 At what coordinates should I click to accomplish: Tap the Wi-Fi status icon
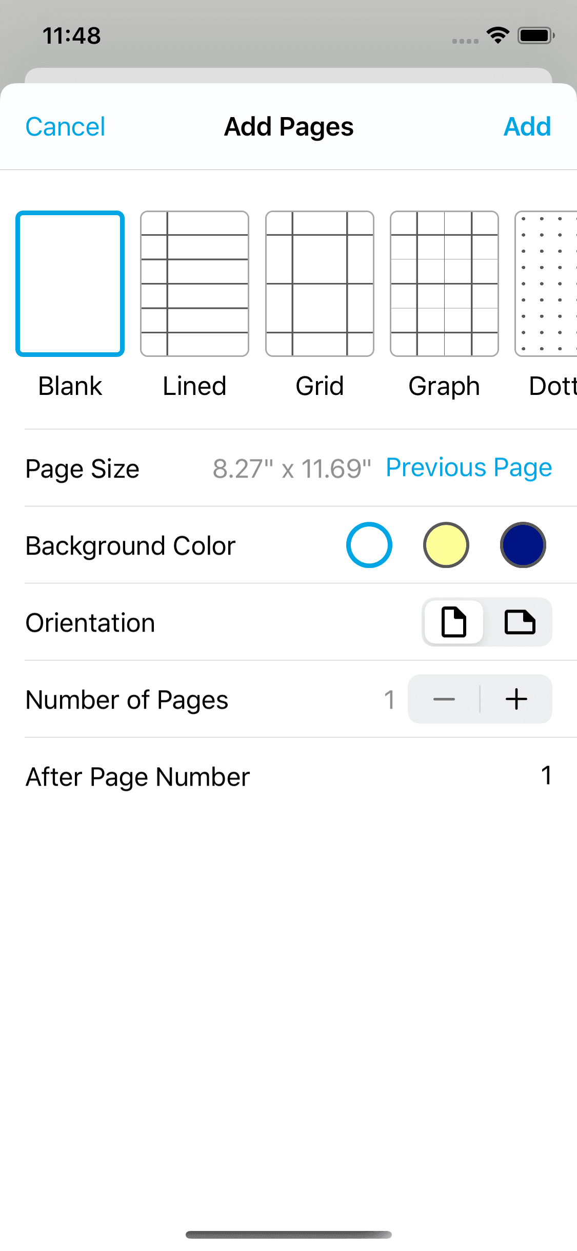click(498, 35)
